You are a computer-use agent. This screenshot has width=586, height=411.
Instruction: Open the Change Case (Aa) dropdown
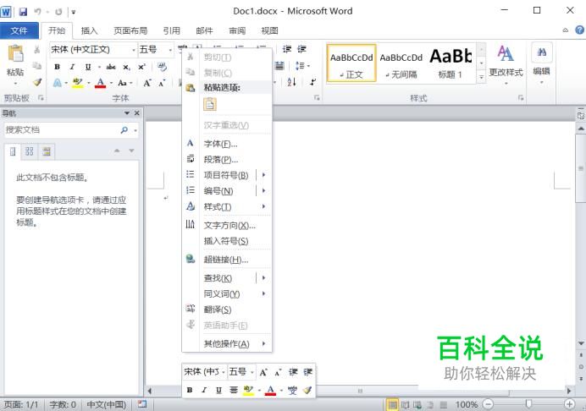click(124, 83)
